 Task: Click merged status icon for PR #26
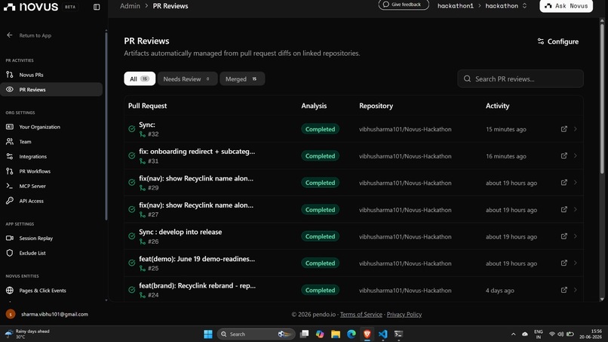pyautogui.click(x=132, y=236)
